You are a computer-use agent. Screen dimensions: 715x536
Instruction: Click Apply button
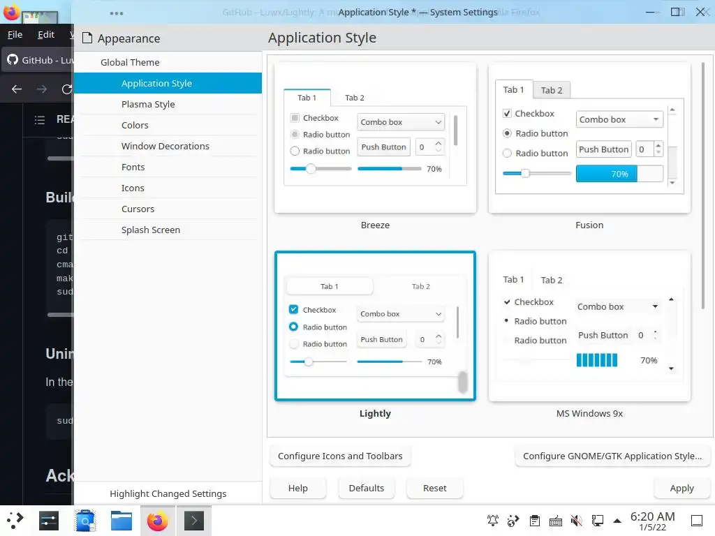tap(681, 488)
